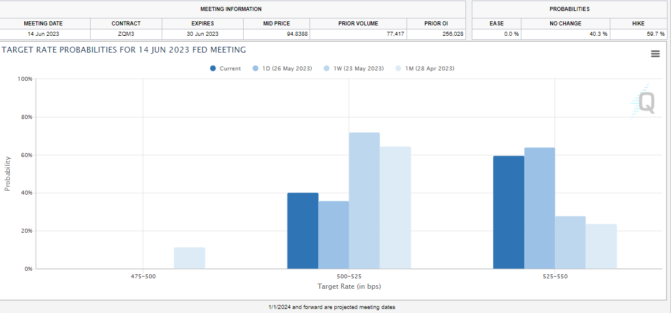This screenshot has height=313, width=671.
Task: Click the chart title for 14 Jun 2023 meeting
Action: 124,50
